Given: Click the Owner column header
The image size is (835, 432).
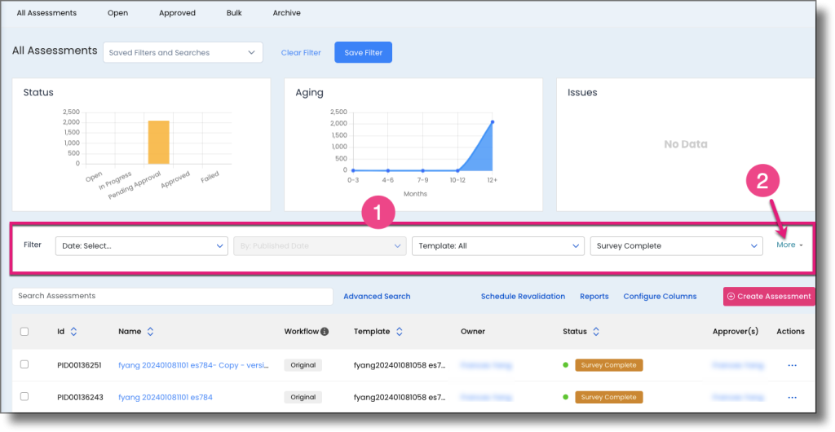Looking at the screenshot, I should 473,332.
